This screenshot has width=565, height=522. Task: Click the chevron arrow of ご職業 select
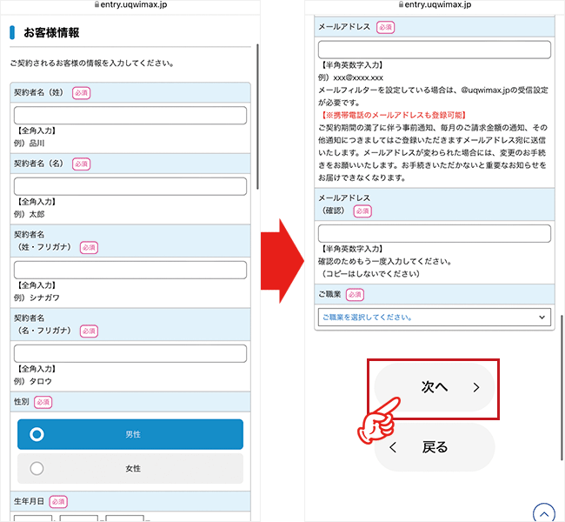point(542,318)
